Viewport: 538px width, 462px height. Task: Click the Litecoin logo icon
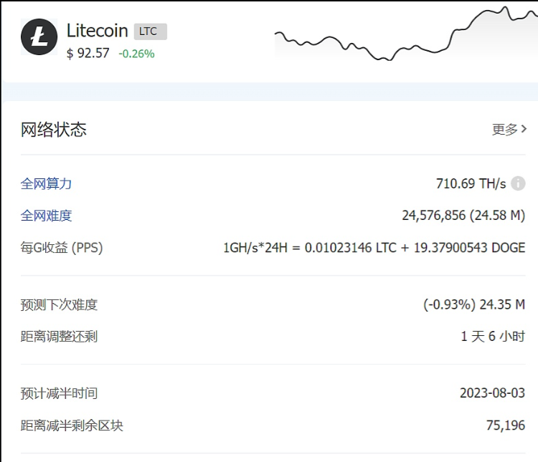tap(39, 37)
